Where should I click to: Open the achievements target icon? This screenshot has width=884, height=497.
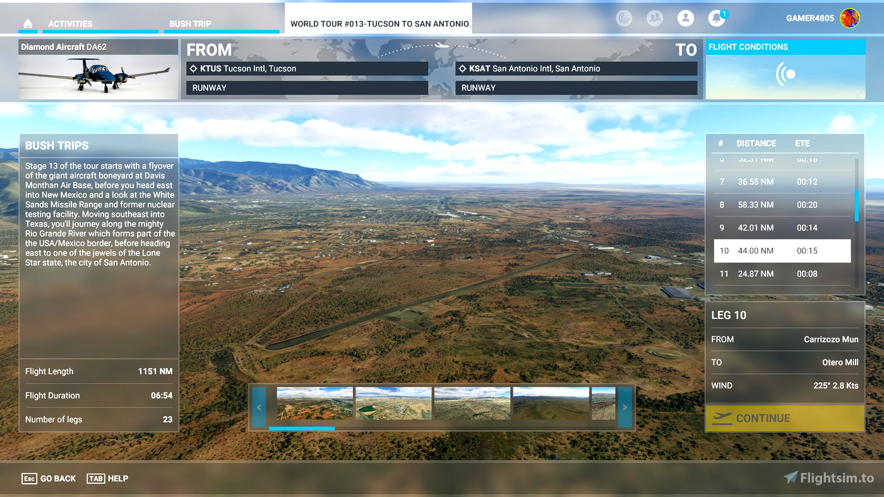624,18
